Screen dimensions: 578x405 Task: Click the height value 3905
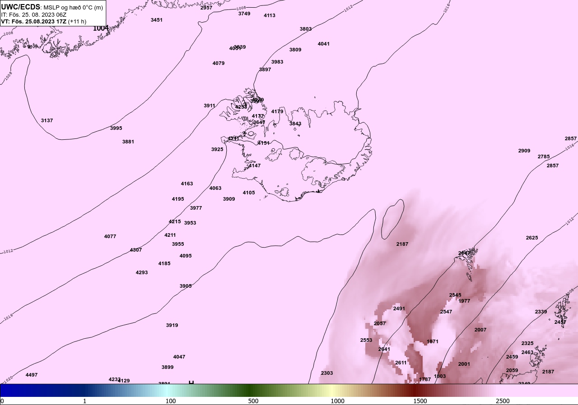point(186,286)
